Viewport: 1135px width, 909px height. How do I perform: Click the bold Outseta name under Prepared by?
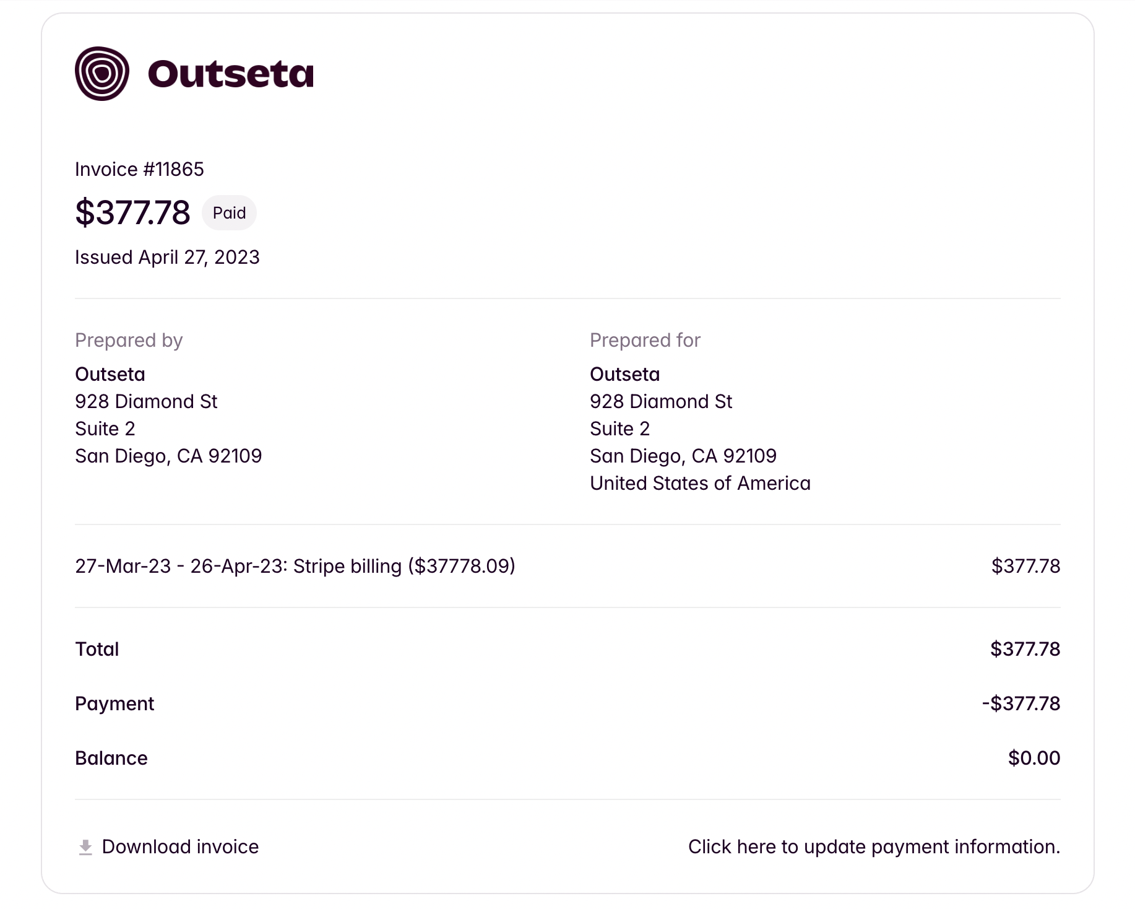tap(110, 375)
